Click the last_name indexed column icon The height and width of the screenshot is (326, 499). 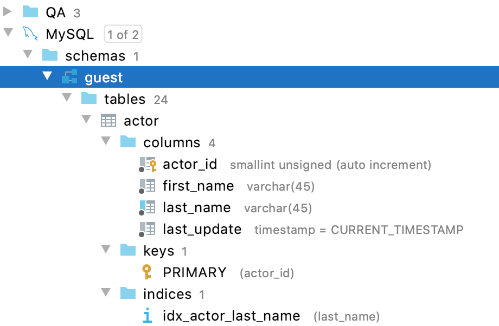click(148, 208)
